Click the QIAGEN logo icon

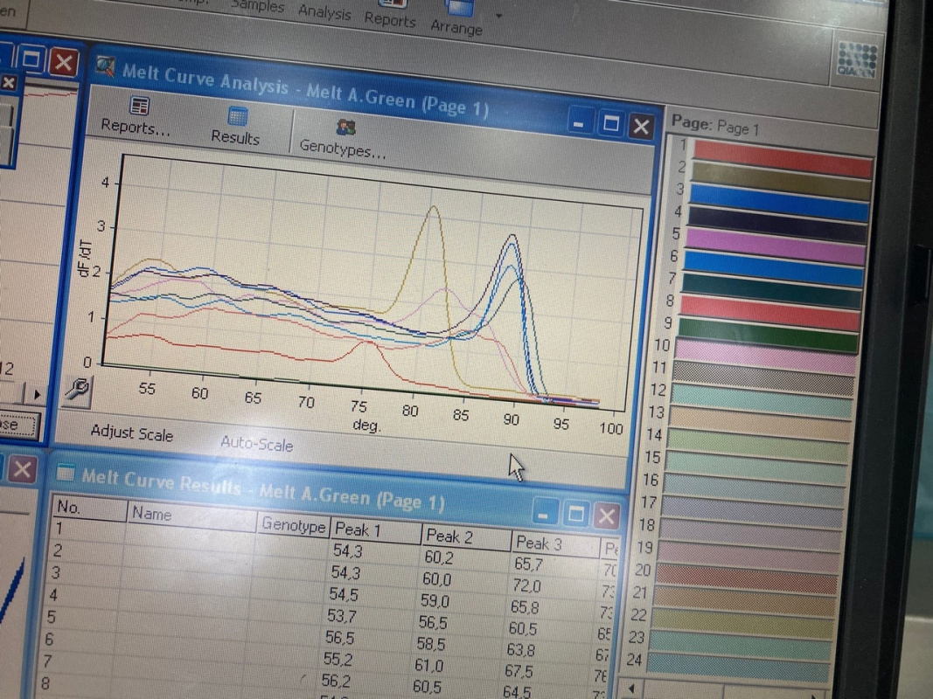coord(855,61)
